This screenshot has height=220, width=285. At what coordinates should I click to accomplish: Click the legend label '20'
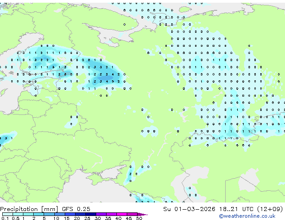[x=77, y=218]
